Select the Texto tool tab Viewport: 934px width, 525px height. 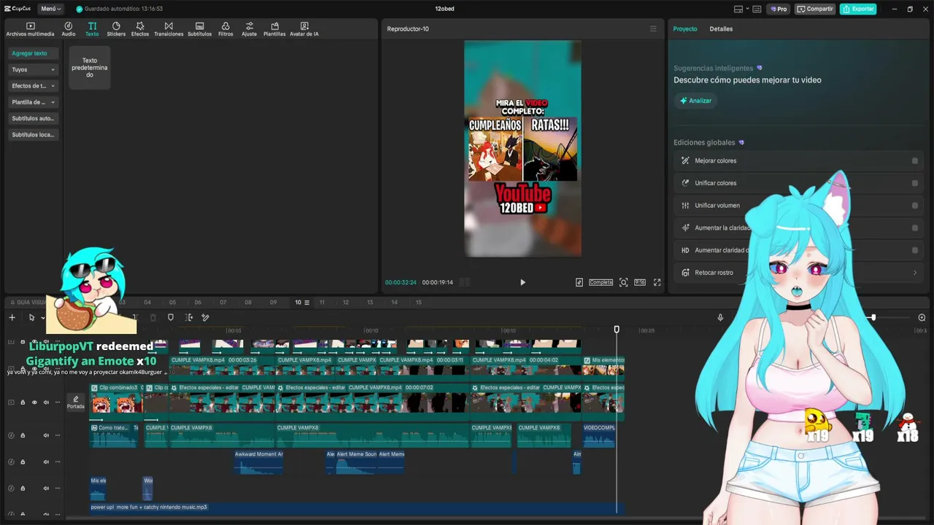coord(92,29)
